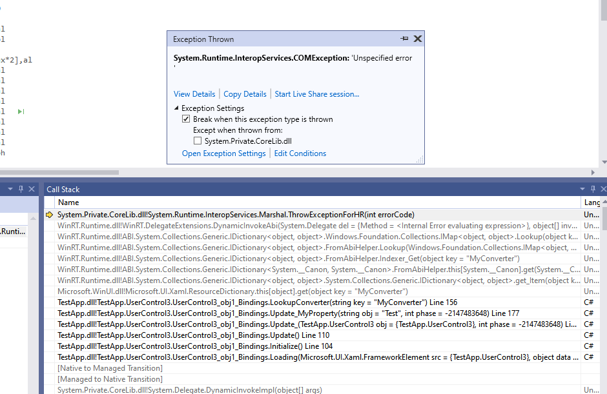Click the green run marker in the editor margin
The image size is (607, 394).
pyautogui.click(x=22, y=111)
